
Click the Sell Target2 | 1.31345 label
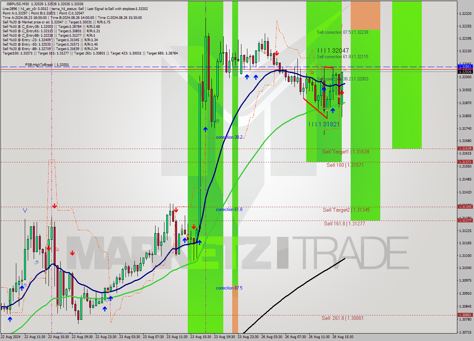click(346, 210)
